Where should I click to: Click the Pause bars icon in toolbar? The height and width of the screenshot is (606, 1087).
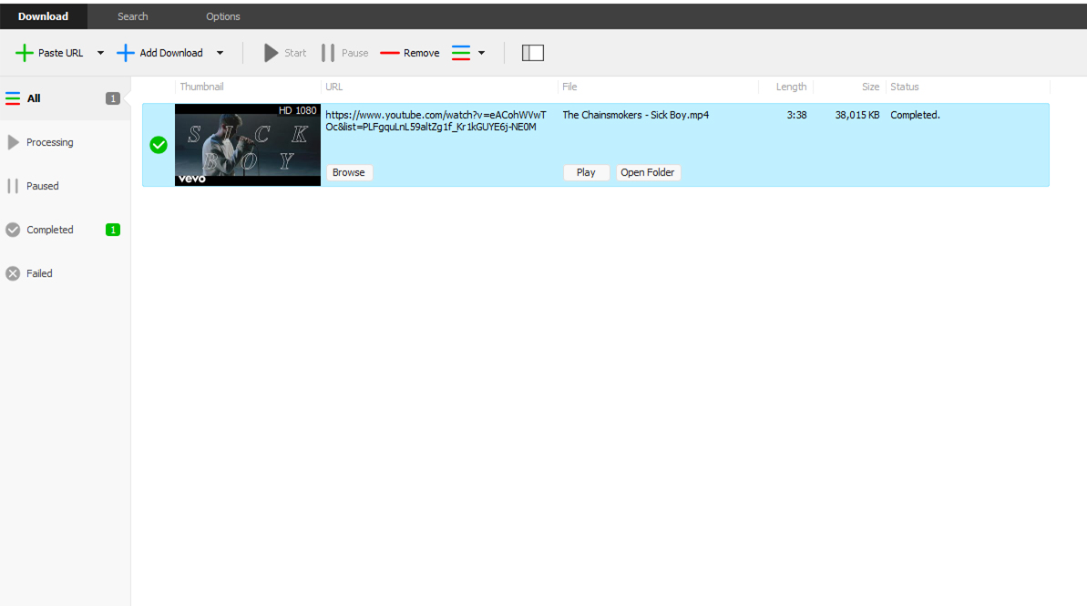[328, 53]
